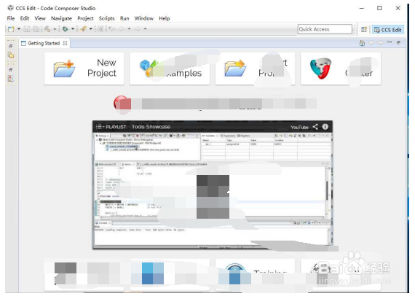Viewport: 415px width, 296px height.
Task: Restore the lower minimized left panel
Action: [11, 70]
